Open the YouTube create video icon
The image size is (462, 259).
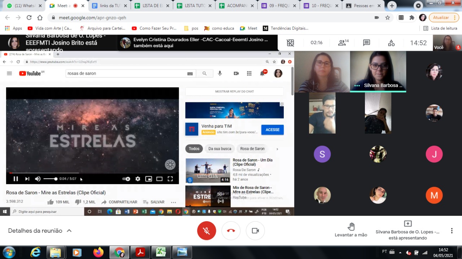pos(236,73)
